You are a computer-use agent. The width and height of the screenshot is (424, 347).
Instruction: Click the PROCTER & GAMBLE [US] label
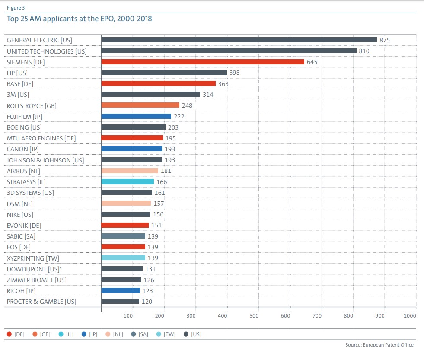pos(41,302)
